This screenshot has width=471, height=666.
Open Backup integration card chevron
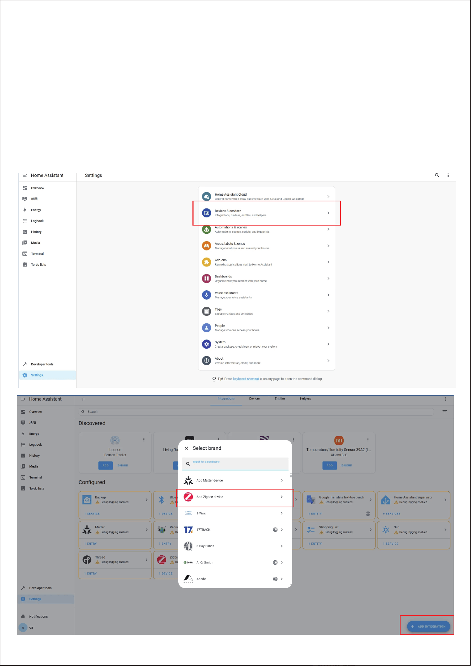[x=147, y=500]
